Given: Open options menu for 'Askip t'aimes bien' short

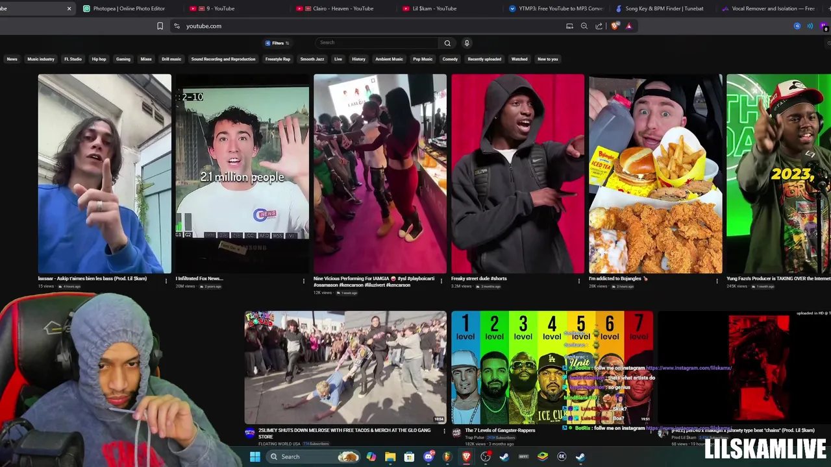Looking at the screenshot, I should click(166, 281).
